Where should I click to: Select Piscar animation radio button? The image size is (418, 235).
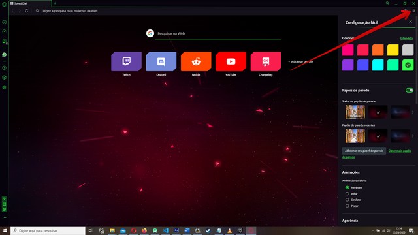(347, 206)
